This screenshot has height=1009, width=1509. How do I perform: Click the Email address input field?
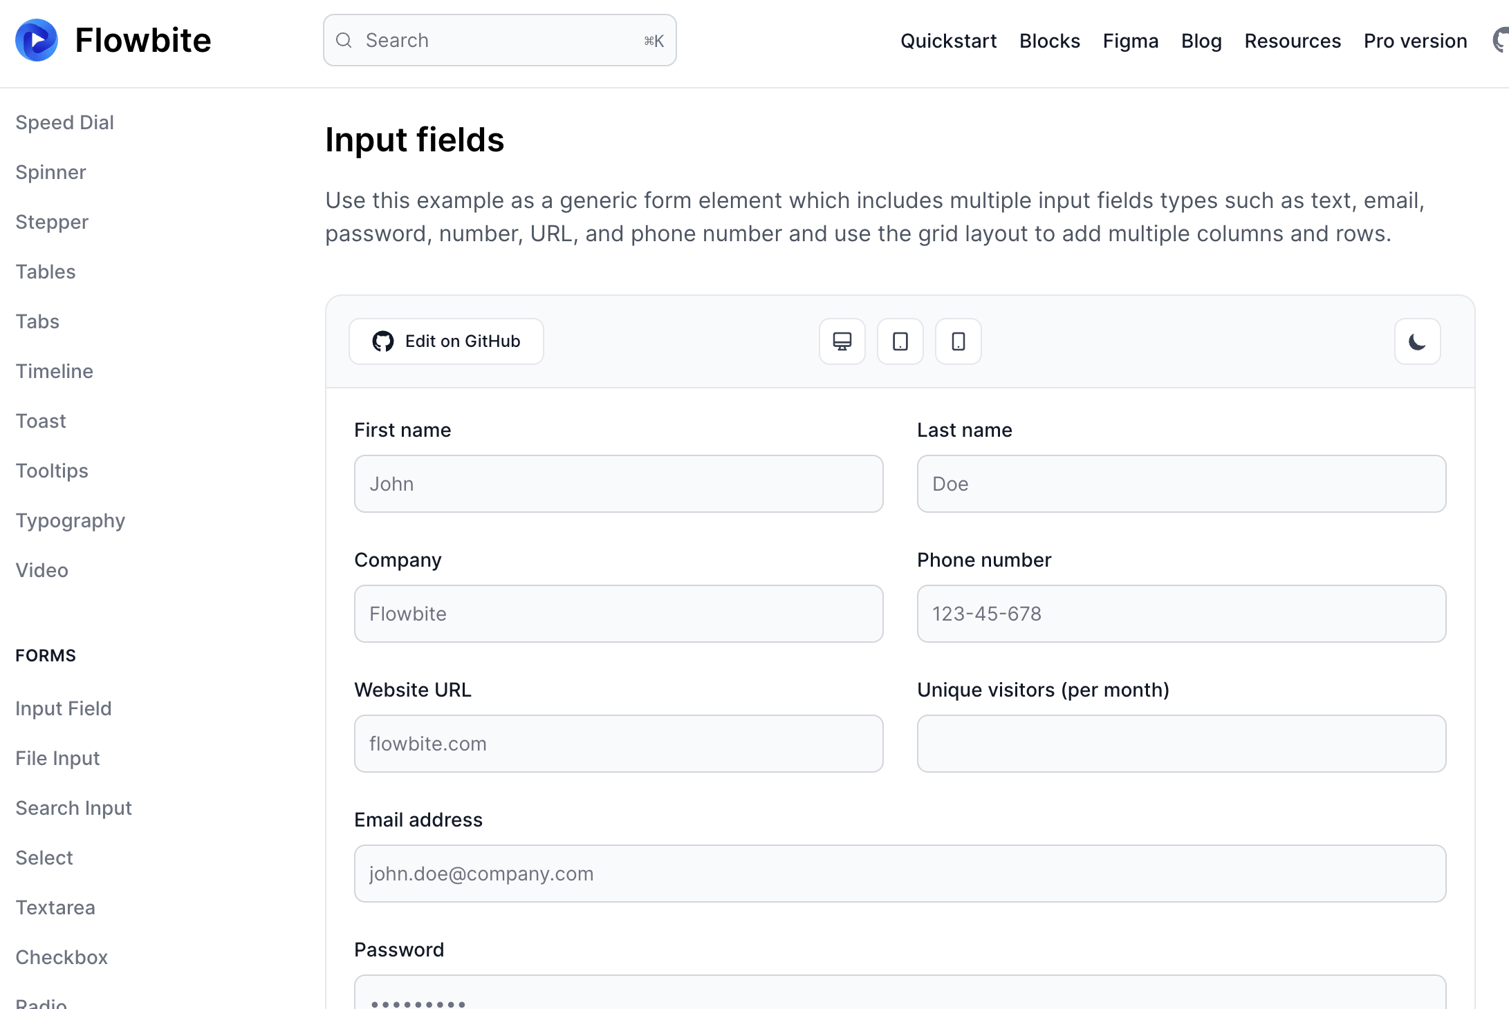[899, 874]
